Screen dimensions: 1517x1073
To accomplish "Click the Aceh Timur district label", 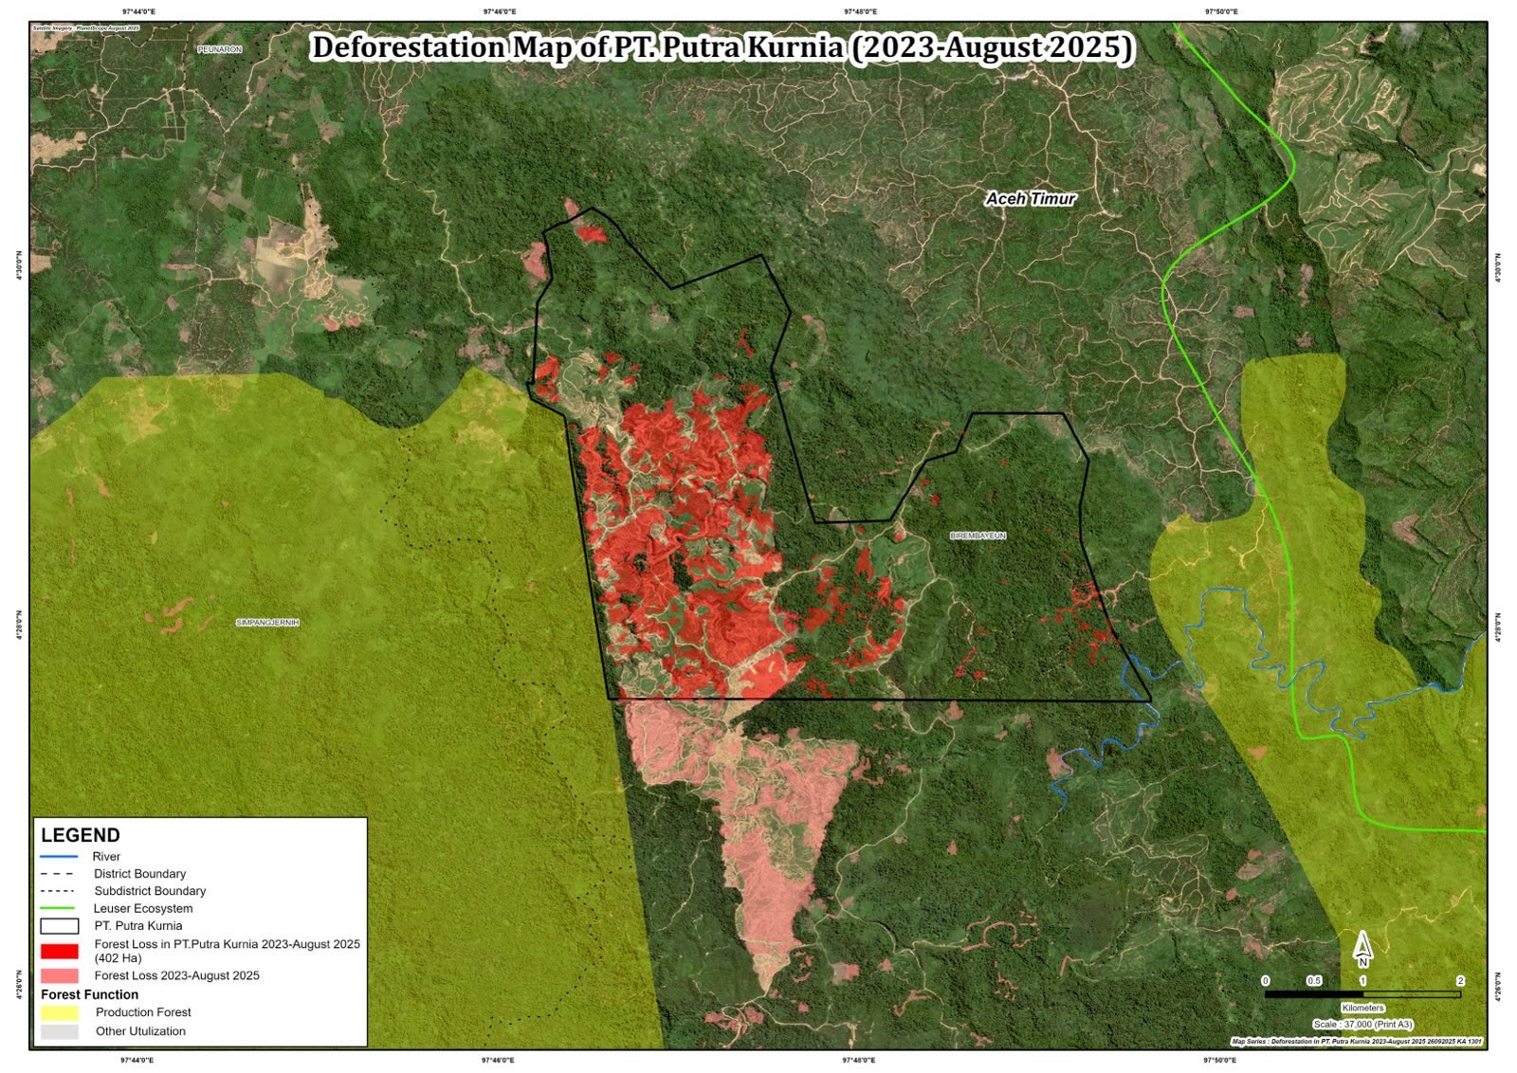I will pos(1031,199).
